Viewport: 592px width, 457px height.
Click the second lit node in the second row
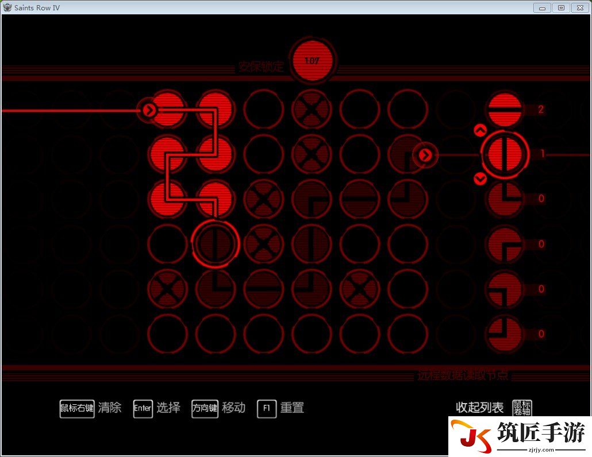coord(216,154)
